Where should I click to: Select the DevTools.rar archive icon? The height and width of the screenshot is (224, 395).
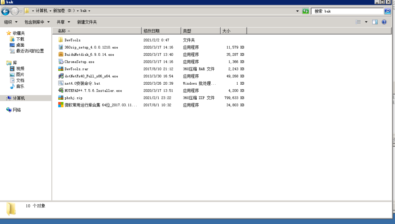tap(61, 69)
